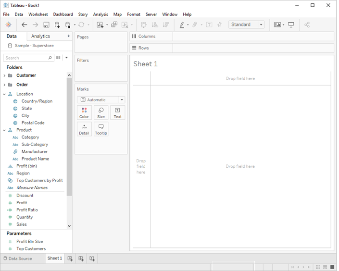This screenshot has height=271, width=339.
Task: Select the Profit Ratio measure
Action: [x=27, y=210]
